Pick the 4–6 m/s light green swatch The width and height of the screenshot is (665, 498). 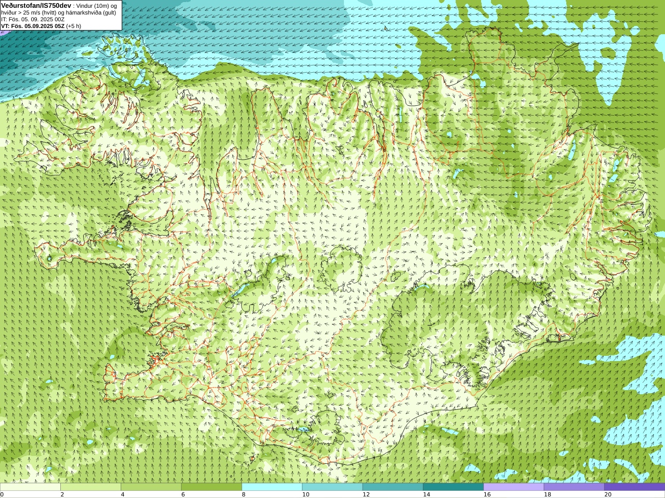(x=151, y=487)
